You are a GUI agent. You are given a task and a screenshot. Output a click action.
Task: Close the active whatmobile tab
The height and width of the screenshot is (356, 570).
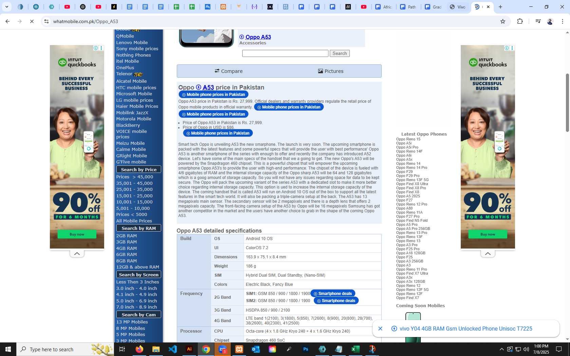coord(488,7)
